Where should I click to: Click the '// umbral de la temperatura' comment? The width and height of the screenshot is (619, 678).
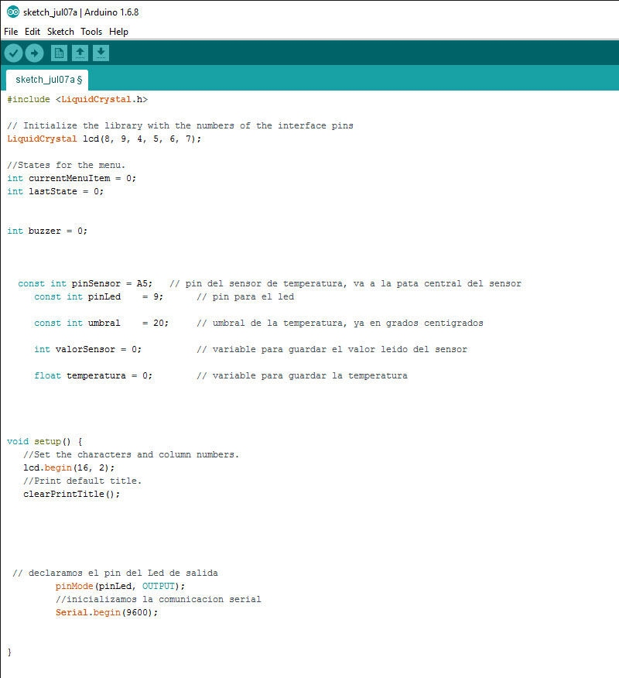[x=340, y=323]
